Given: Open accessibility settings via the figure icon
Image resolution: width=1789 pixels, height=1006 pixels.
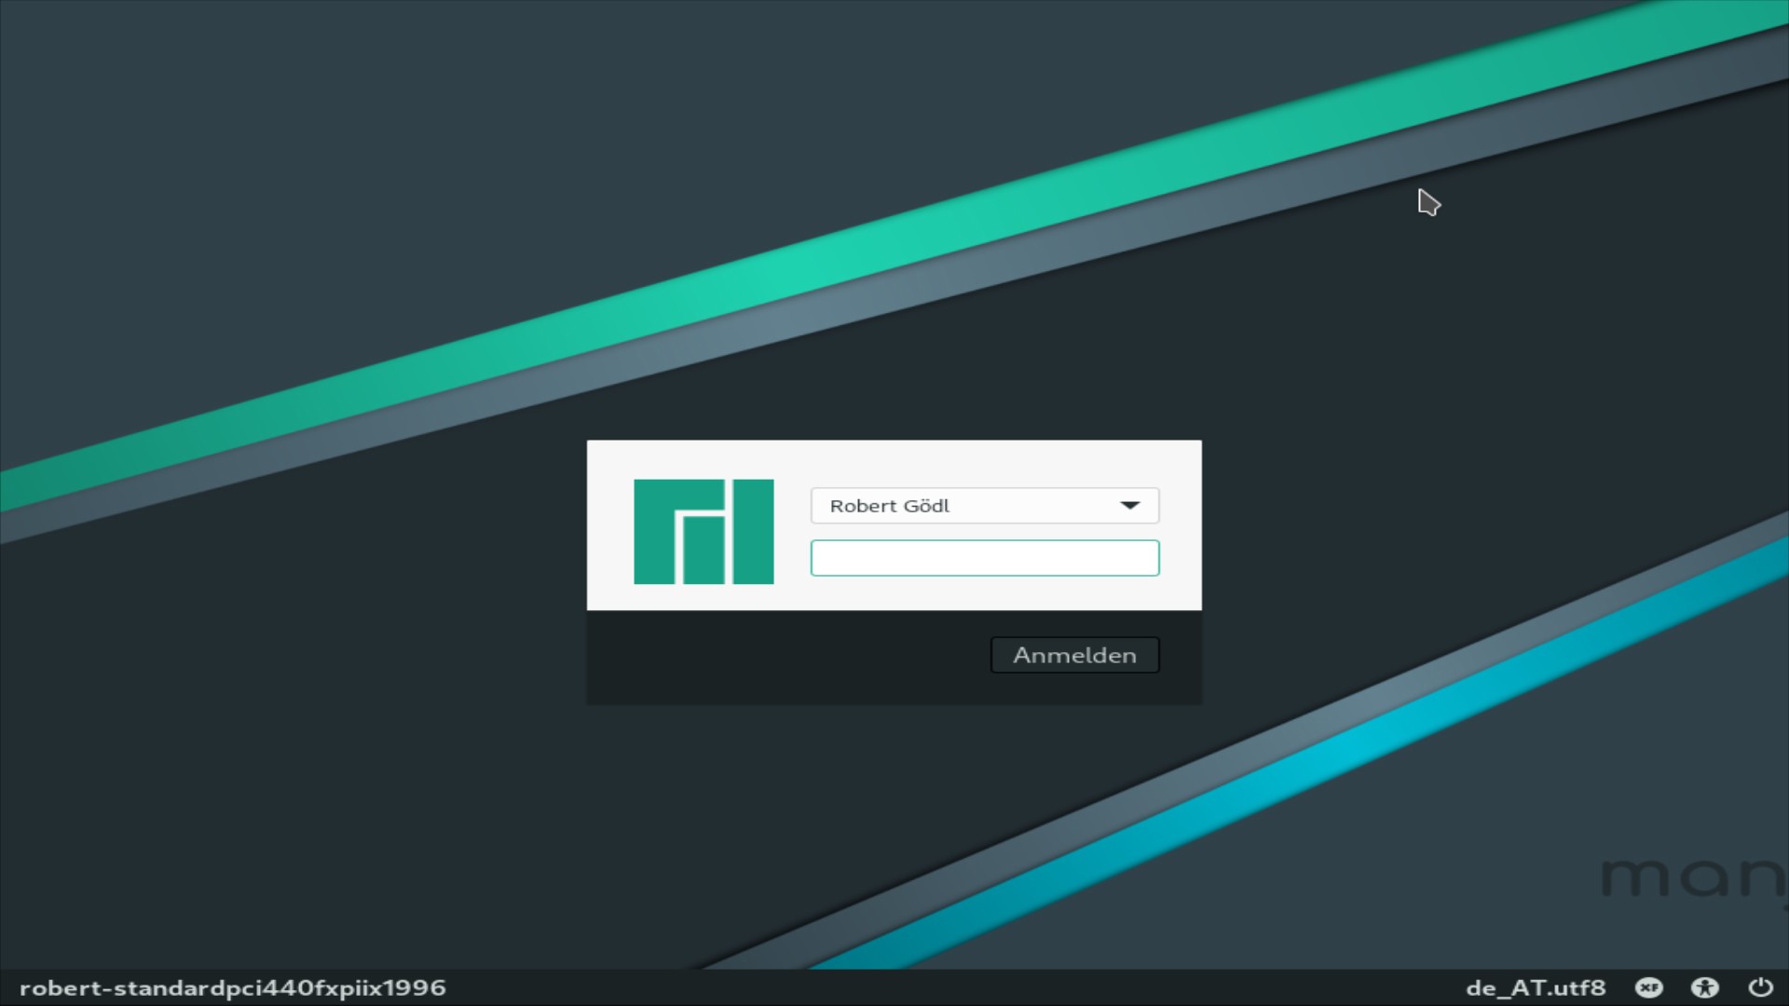Looking at the screenshot, I should coord(1706,987).
